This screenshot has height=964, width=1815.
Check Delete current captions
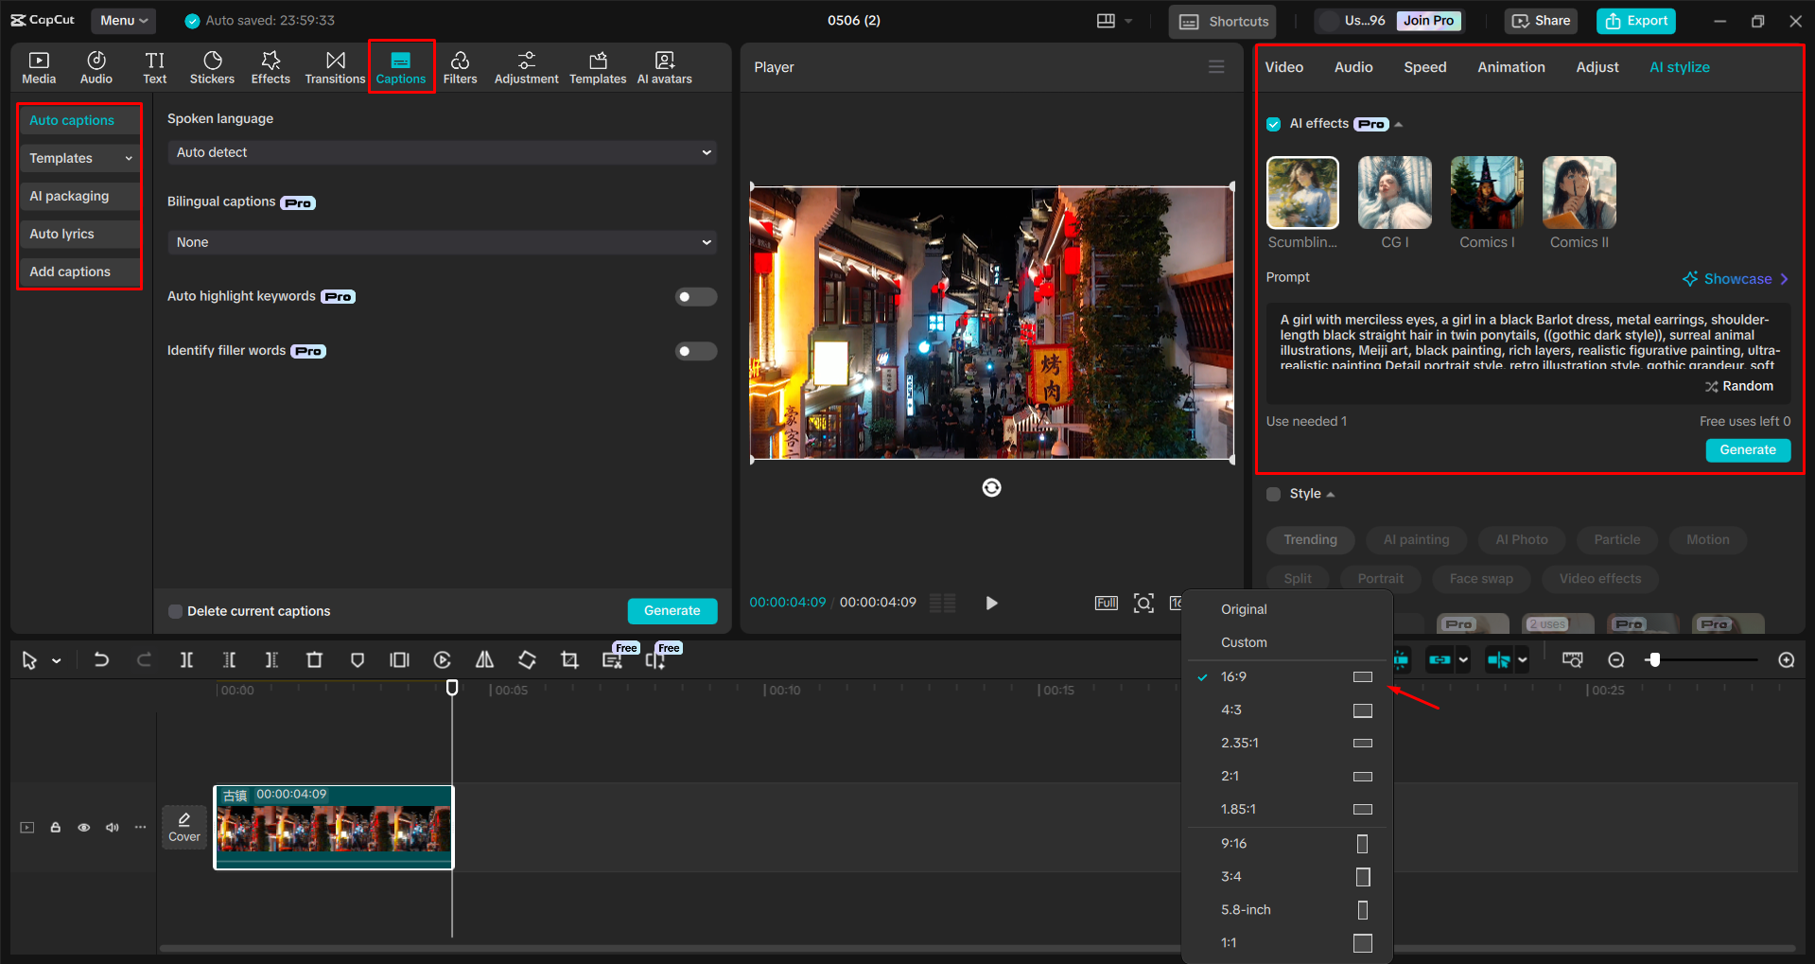(175, 611)
